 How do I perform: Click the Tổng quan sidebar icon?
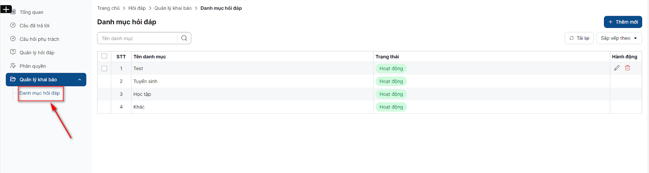pos(13,12)
